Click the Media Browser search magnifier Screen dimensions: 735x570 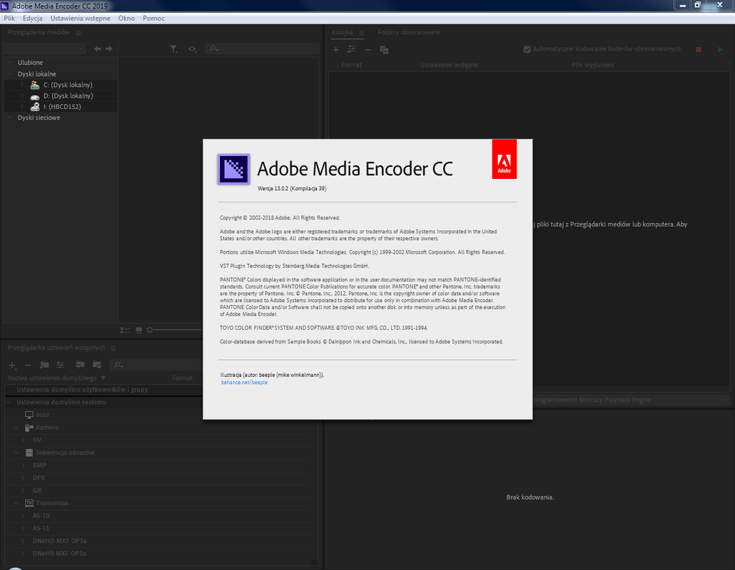pyautogui.click(x=214, y=48)
